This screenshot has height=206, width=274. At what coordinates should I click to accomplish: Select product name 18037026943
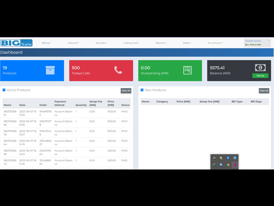(10, 162)
